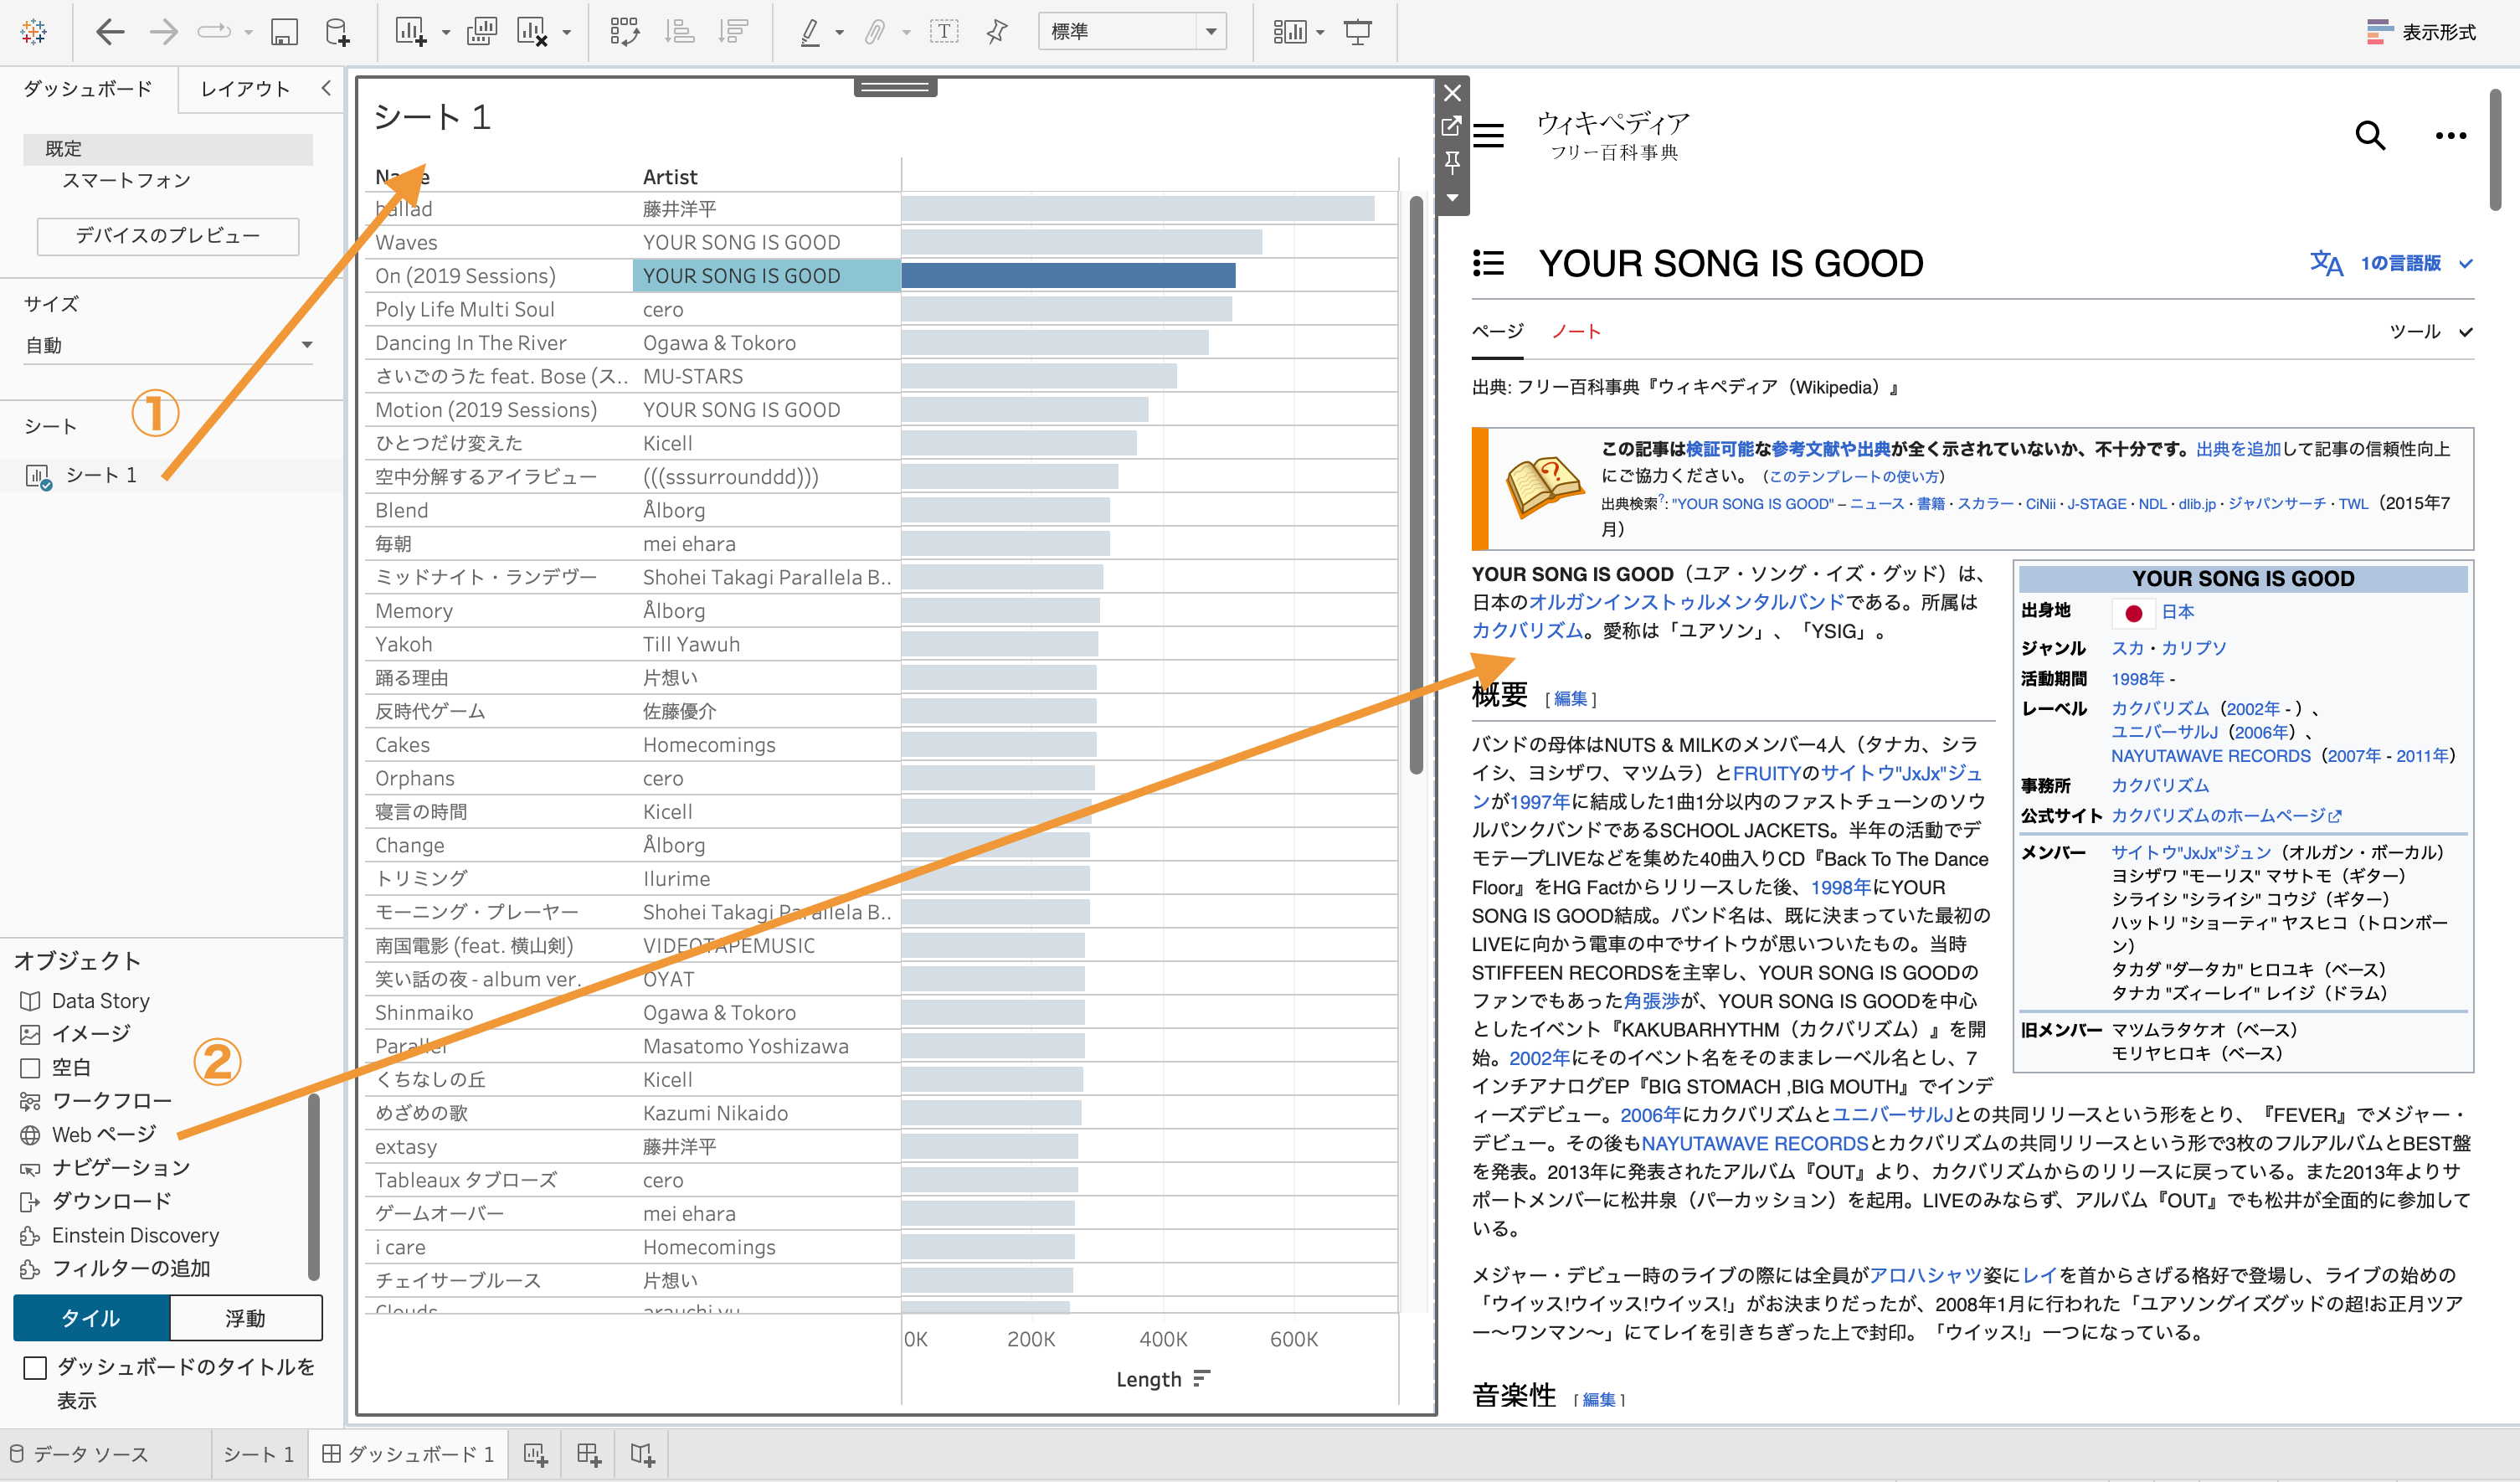This screenshot has height=1482, width=2520.
Task: Open the Wikipedia three-dots more menu
Action: point(2450,135)
